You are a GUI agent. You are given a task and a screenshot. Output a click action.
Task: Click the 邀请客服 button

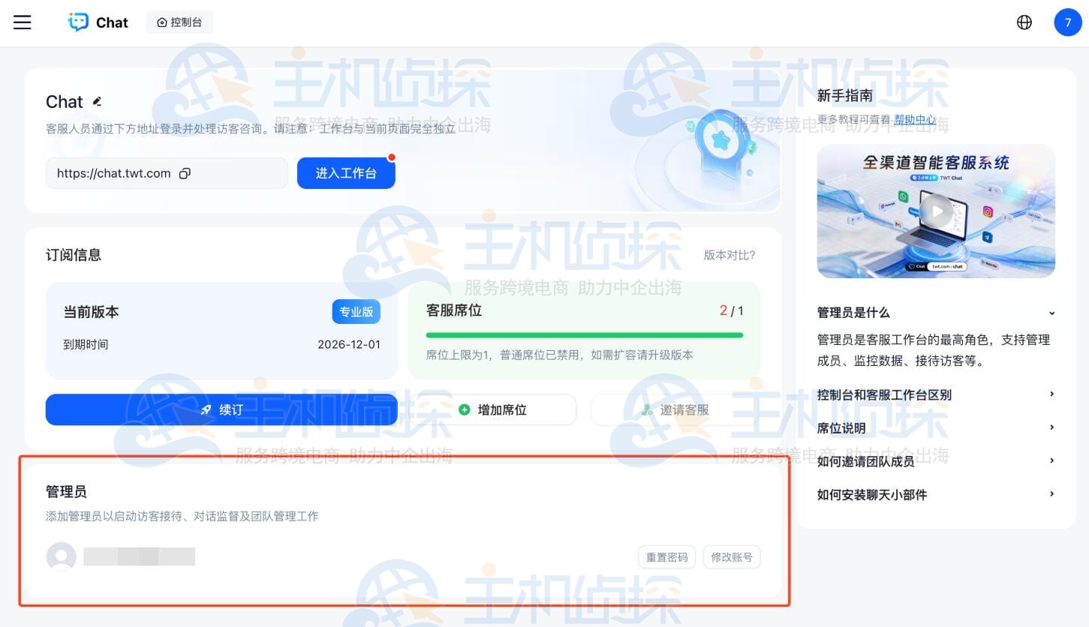click(x=675, y=409)
